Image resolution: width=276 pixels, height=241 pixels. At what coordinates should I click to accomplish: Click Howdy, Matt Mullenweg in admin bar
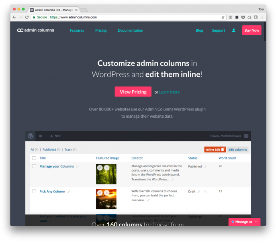225,136
